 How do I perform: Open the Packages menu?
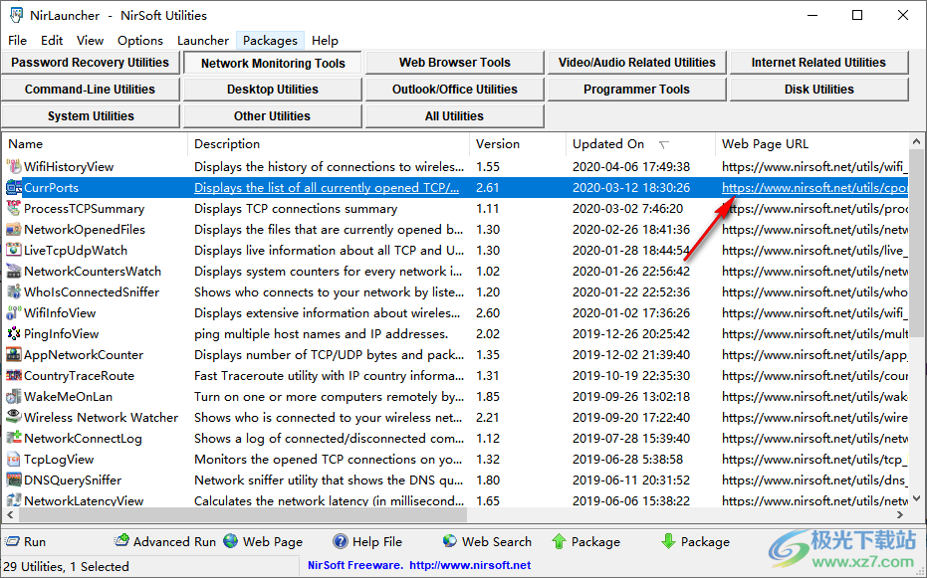click(x=270, y=40)
